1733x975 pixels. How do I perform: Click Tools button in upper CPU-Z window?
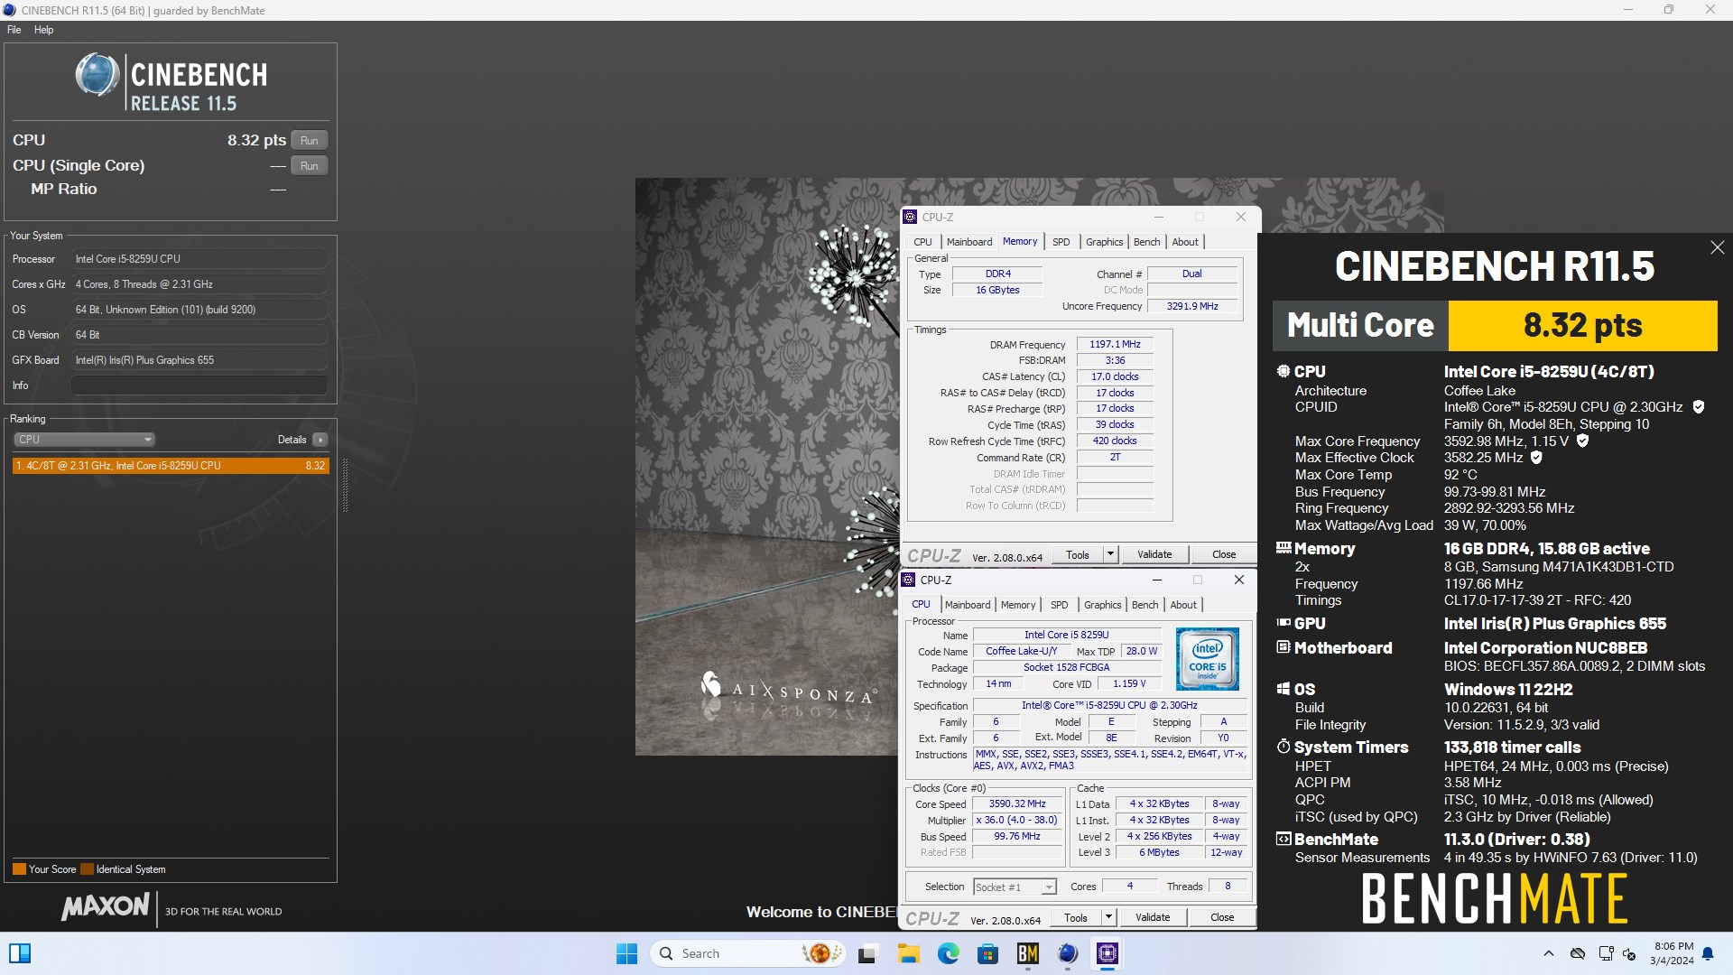1078,555
